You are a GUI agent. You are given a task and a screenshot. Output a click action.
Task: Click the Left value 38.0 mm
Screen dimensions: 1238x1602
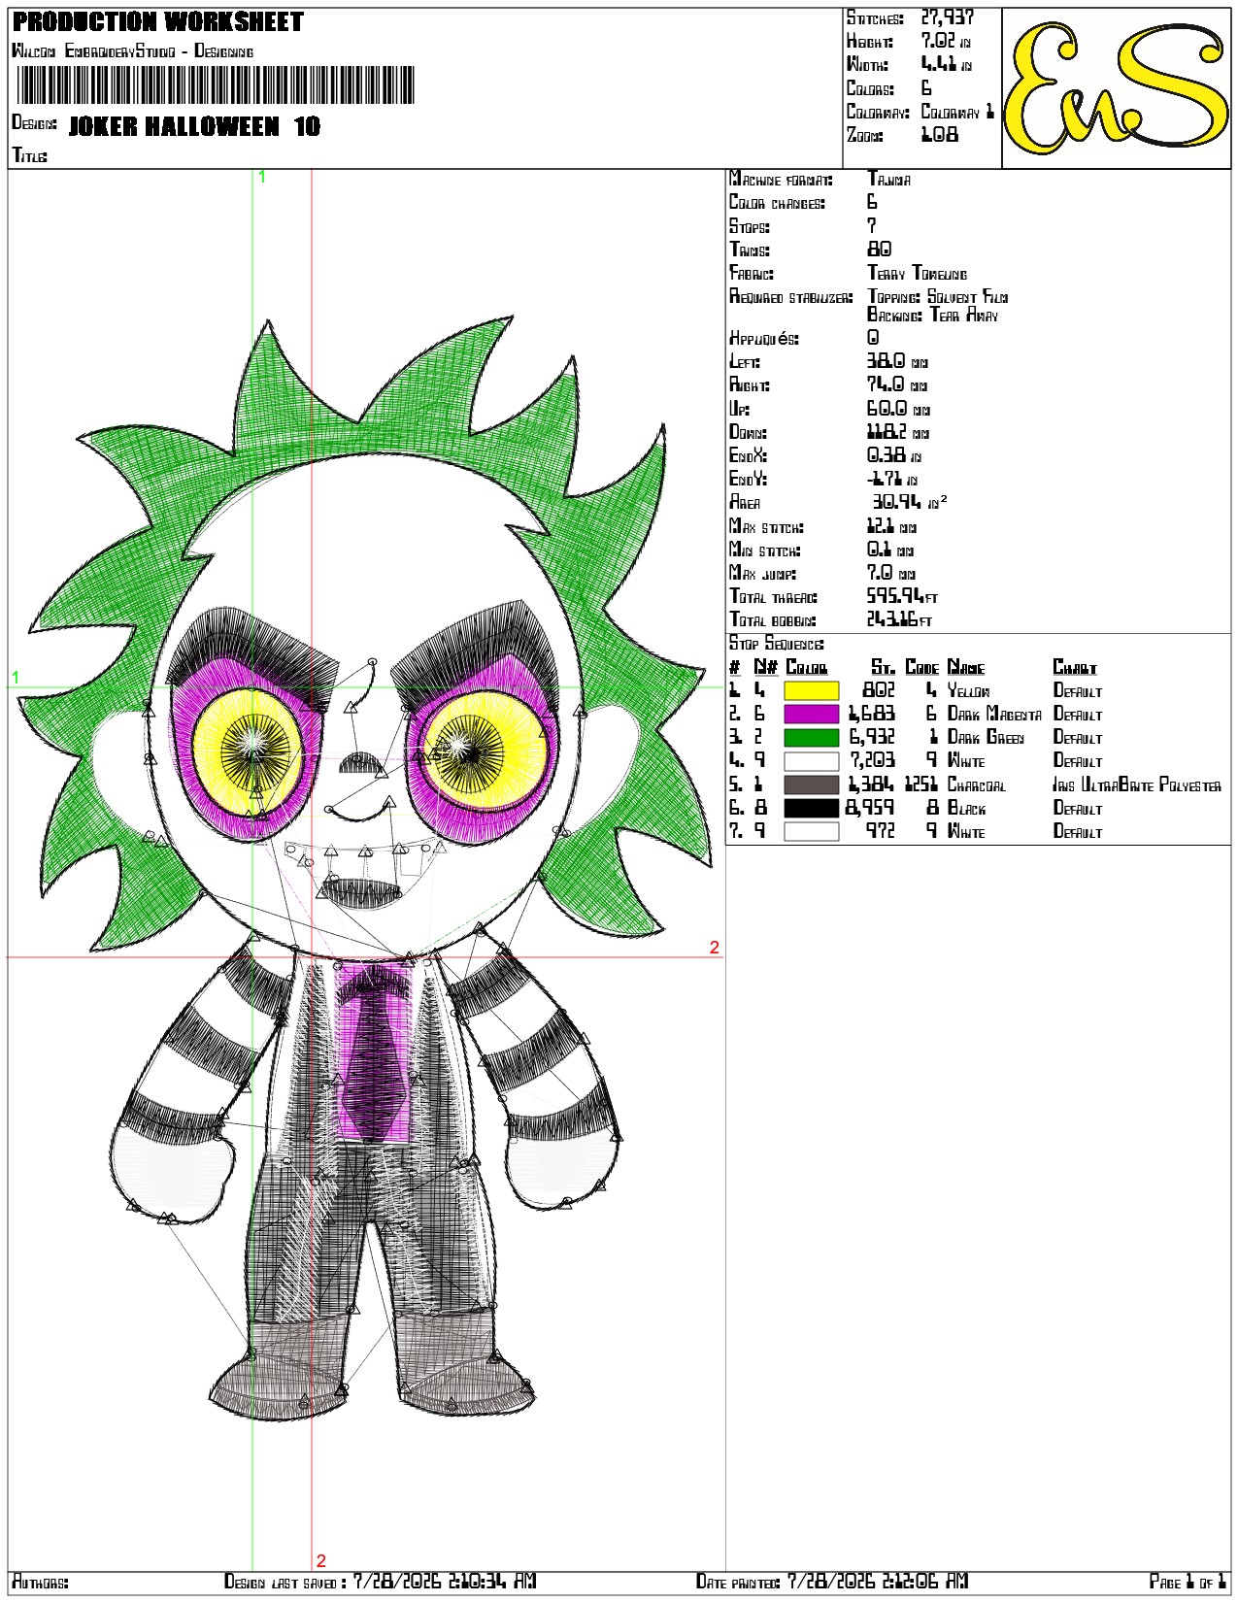(898, 361)
